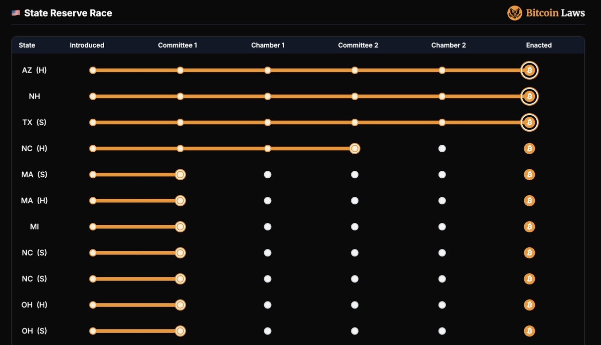
Task: Click the Committee 2 marker in NH row
Action: 354,97
